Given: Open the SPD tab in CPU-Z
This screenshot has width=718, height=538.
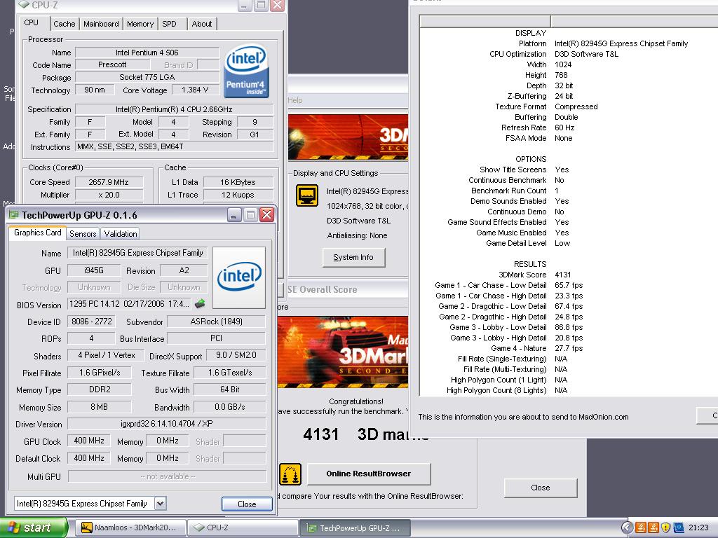Looking at the screenshot, I should (170, 24).
